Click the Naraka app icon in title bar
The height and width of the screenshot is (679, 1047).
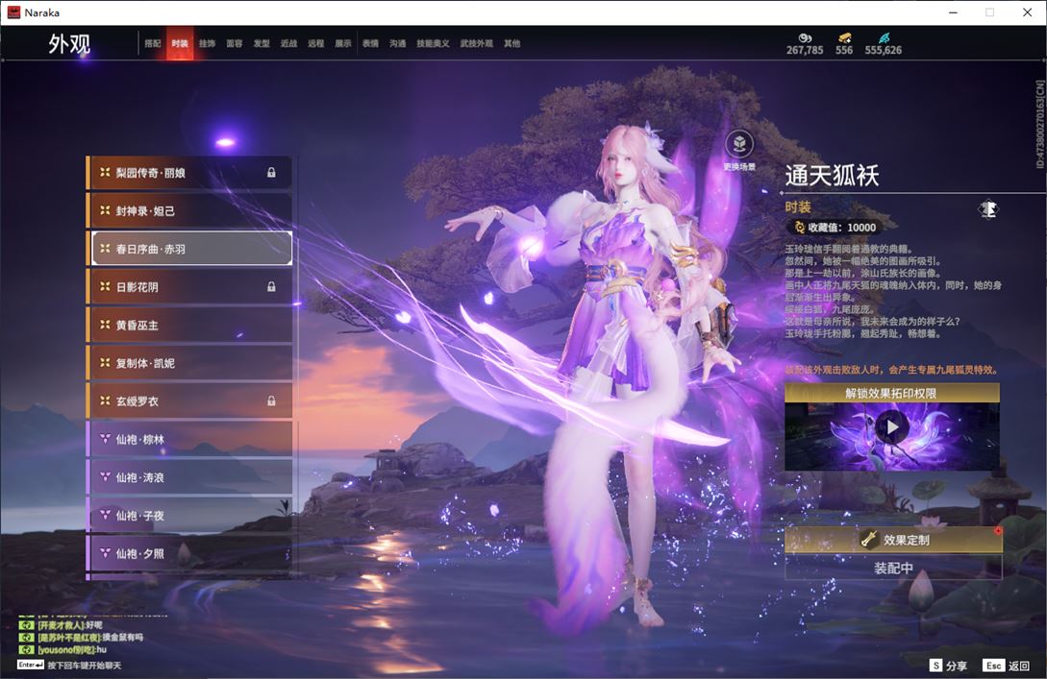tap(13, 12)
